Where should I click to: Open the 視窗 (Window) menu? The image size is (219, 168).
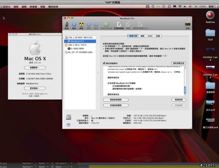pos(42,7)
